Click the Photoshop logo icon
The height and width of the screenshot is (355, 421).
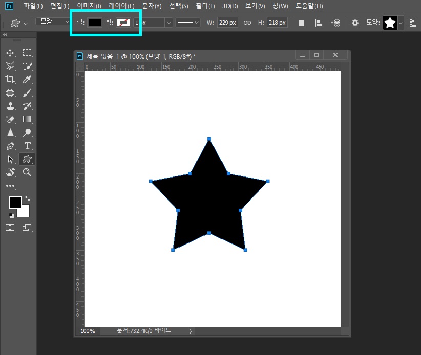(x=9, y=6)
